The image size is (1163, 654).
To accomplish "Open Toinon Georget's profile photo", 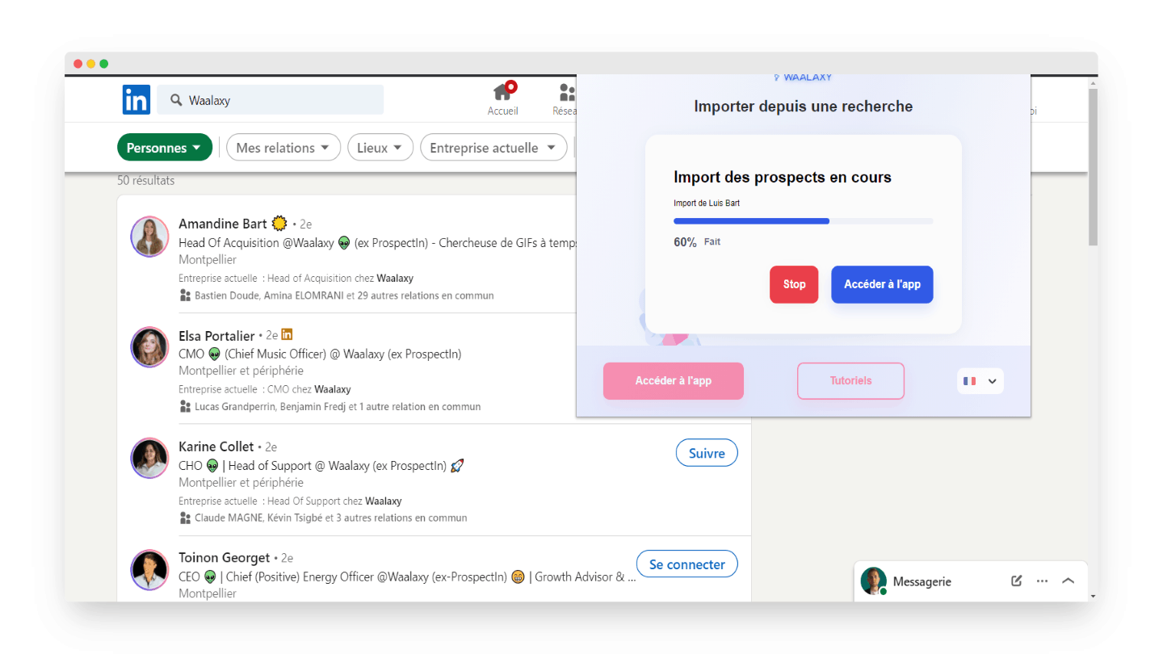I will (x=149, y=570).
